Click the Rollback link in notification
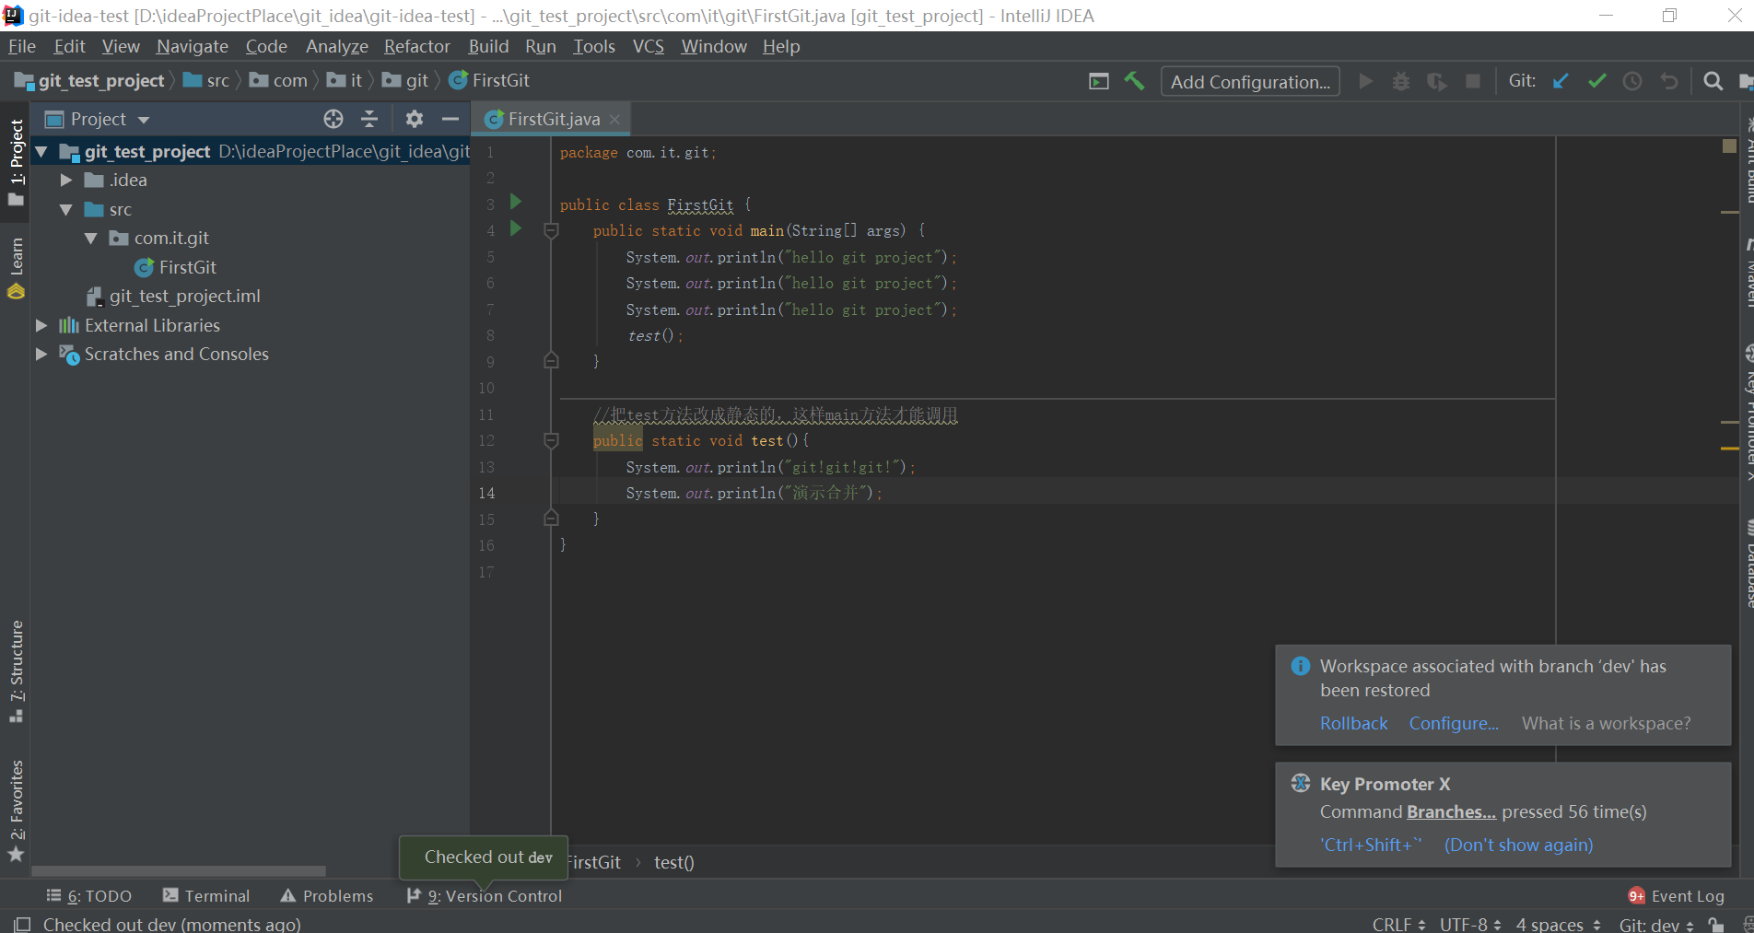The image size is (1754, 933). [1353, 723]
